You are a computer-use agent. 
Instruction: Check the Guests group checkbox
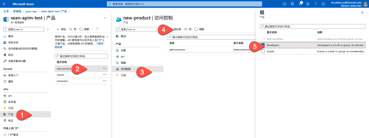(263, 51)
